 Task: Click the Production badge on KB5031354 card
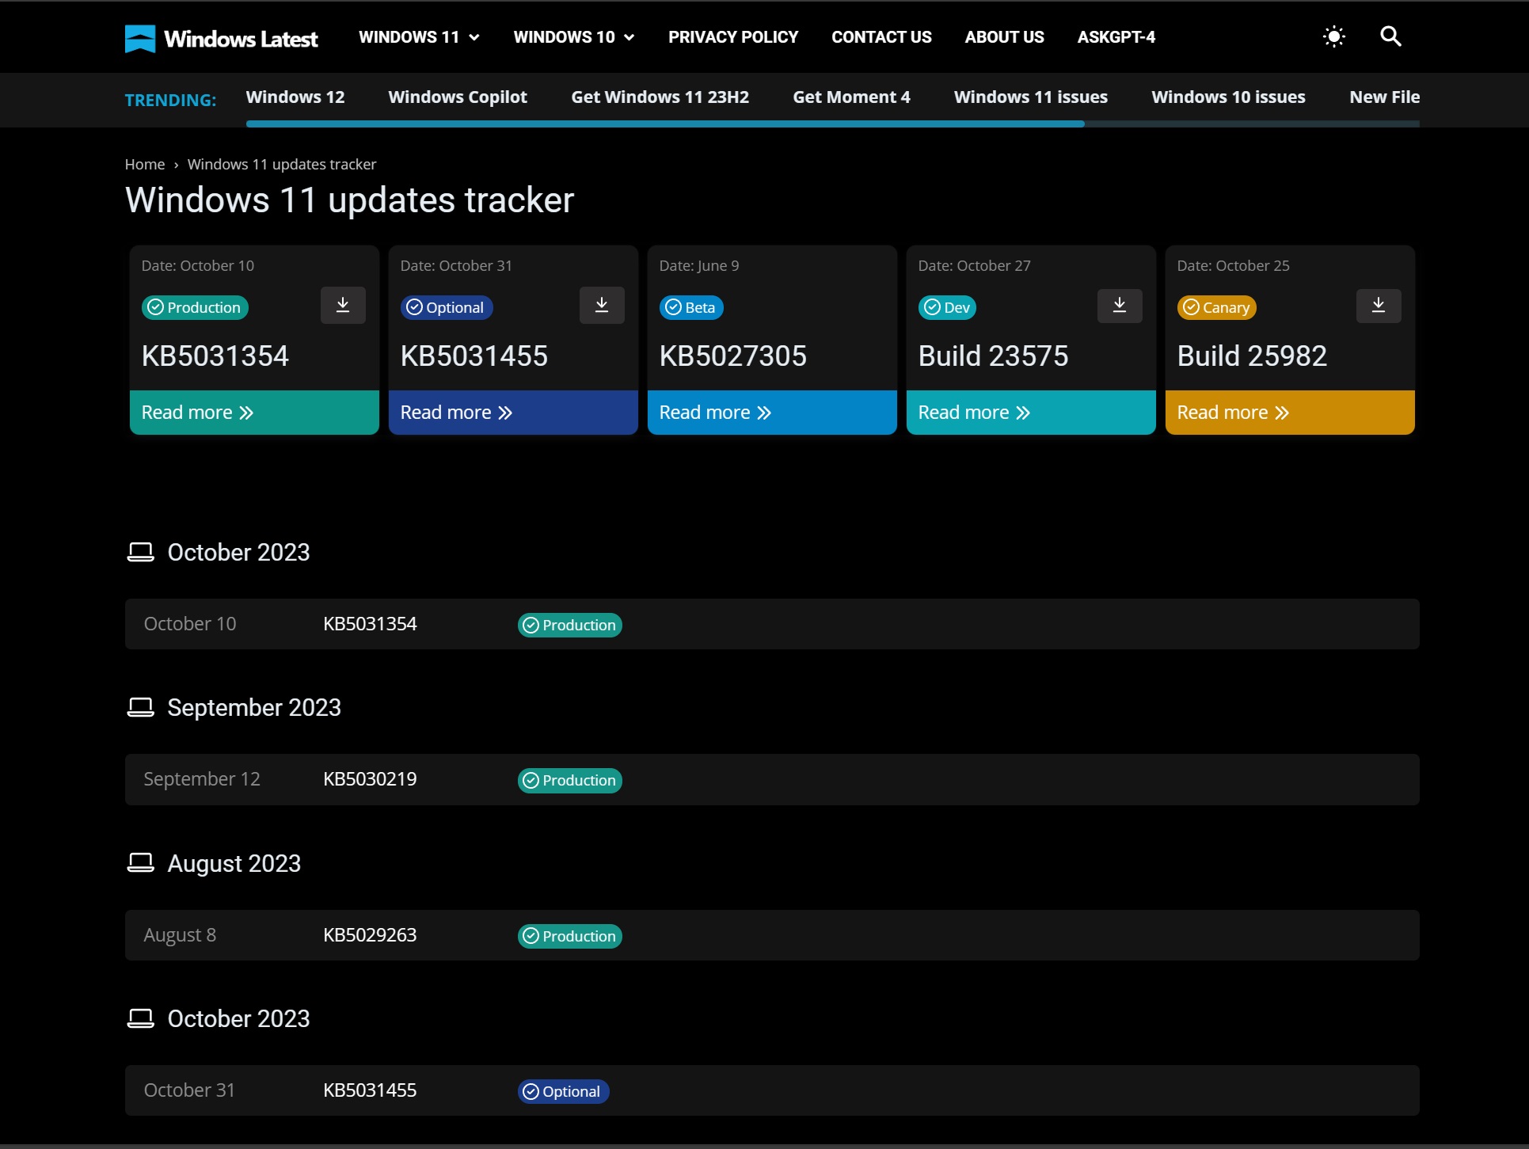click(195, 307)
